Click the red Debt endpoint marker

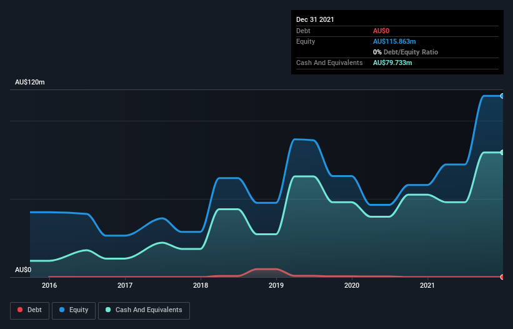pos(502,277)
